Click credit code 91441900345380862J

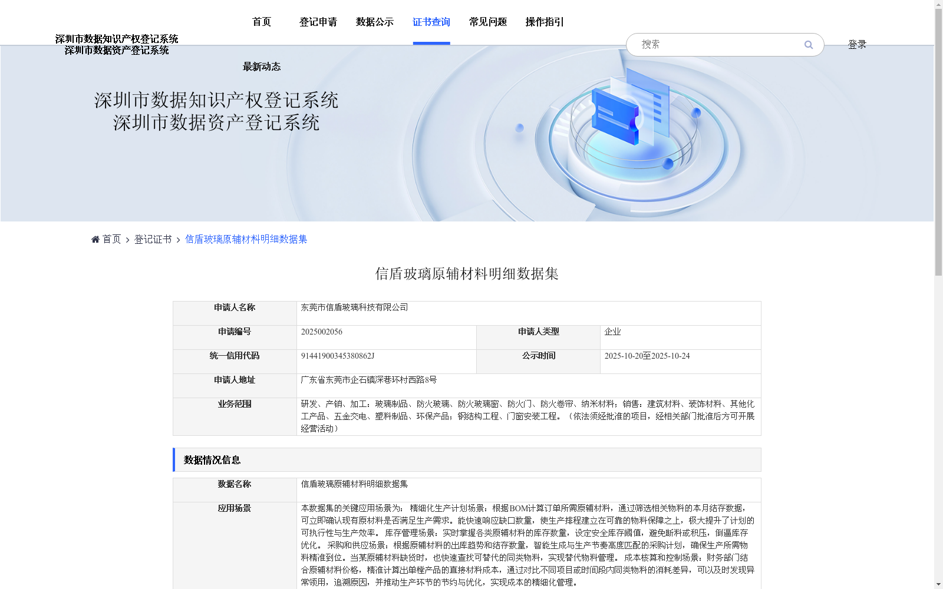pos(338,356)
